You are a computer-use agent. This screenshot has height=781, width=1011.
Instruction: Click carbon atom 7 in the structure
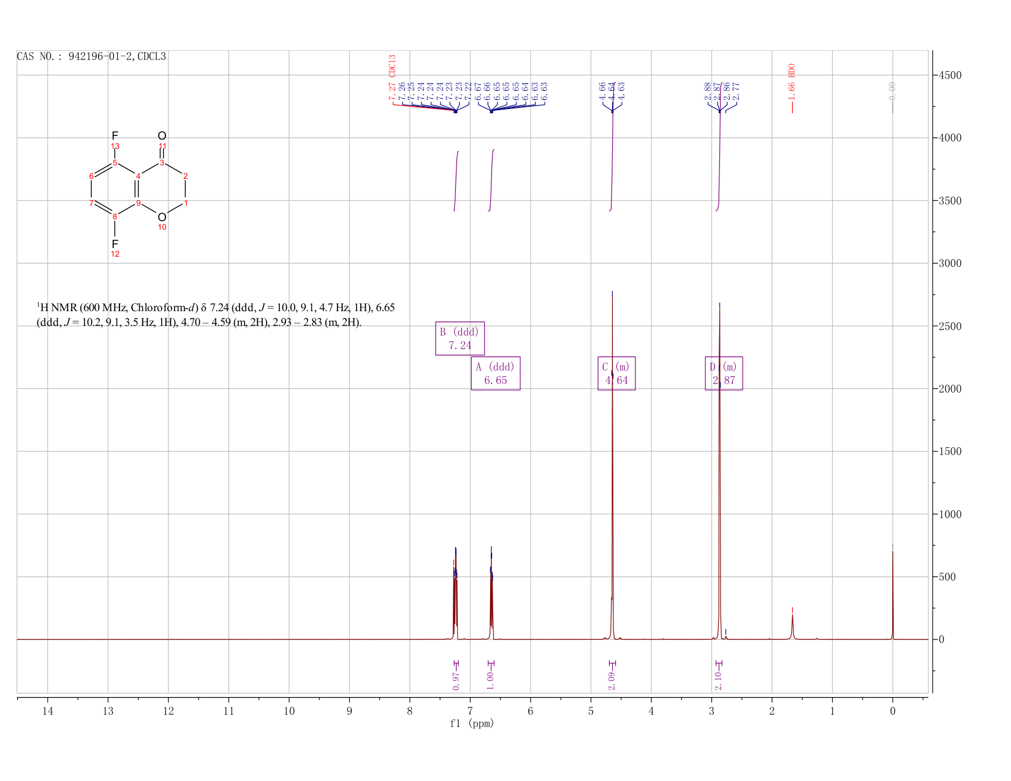[x=91, y=203]
